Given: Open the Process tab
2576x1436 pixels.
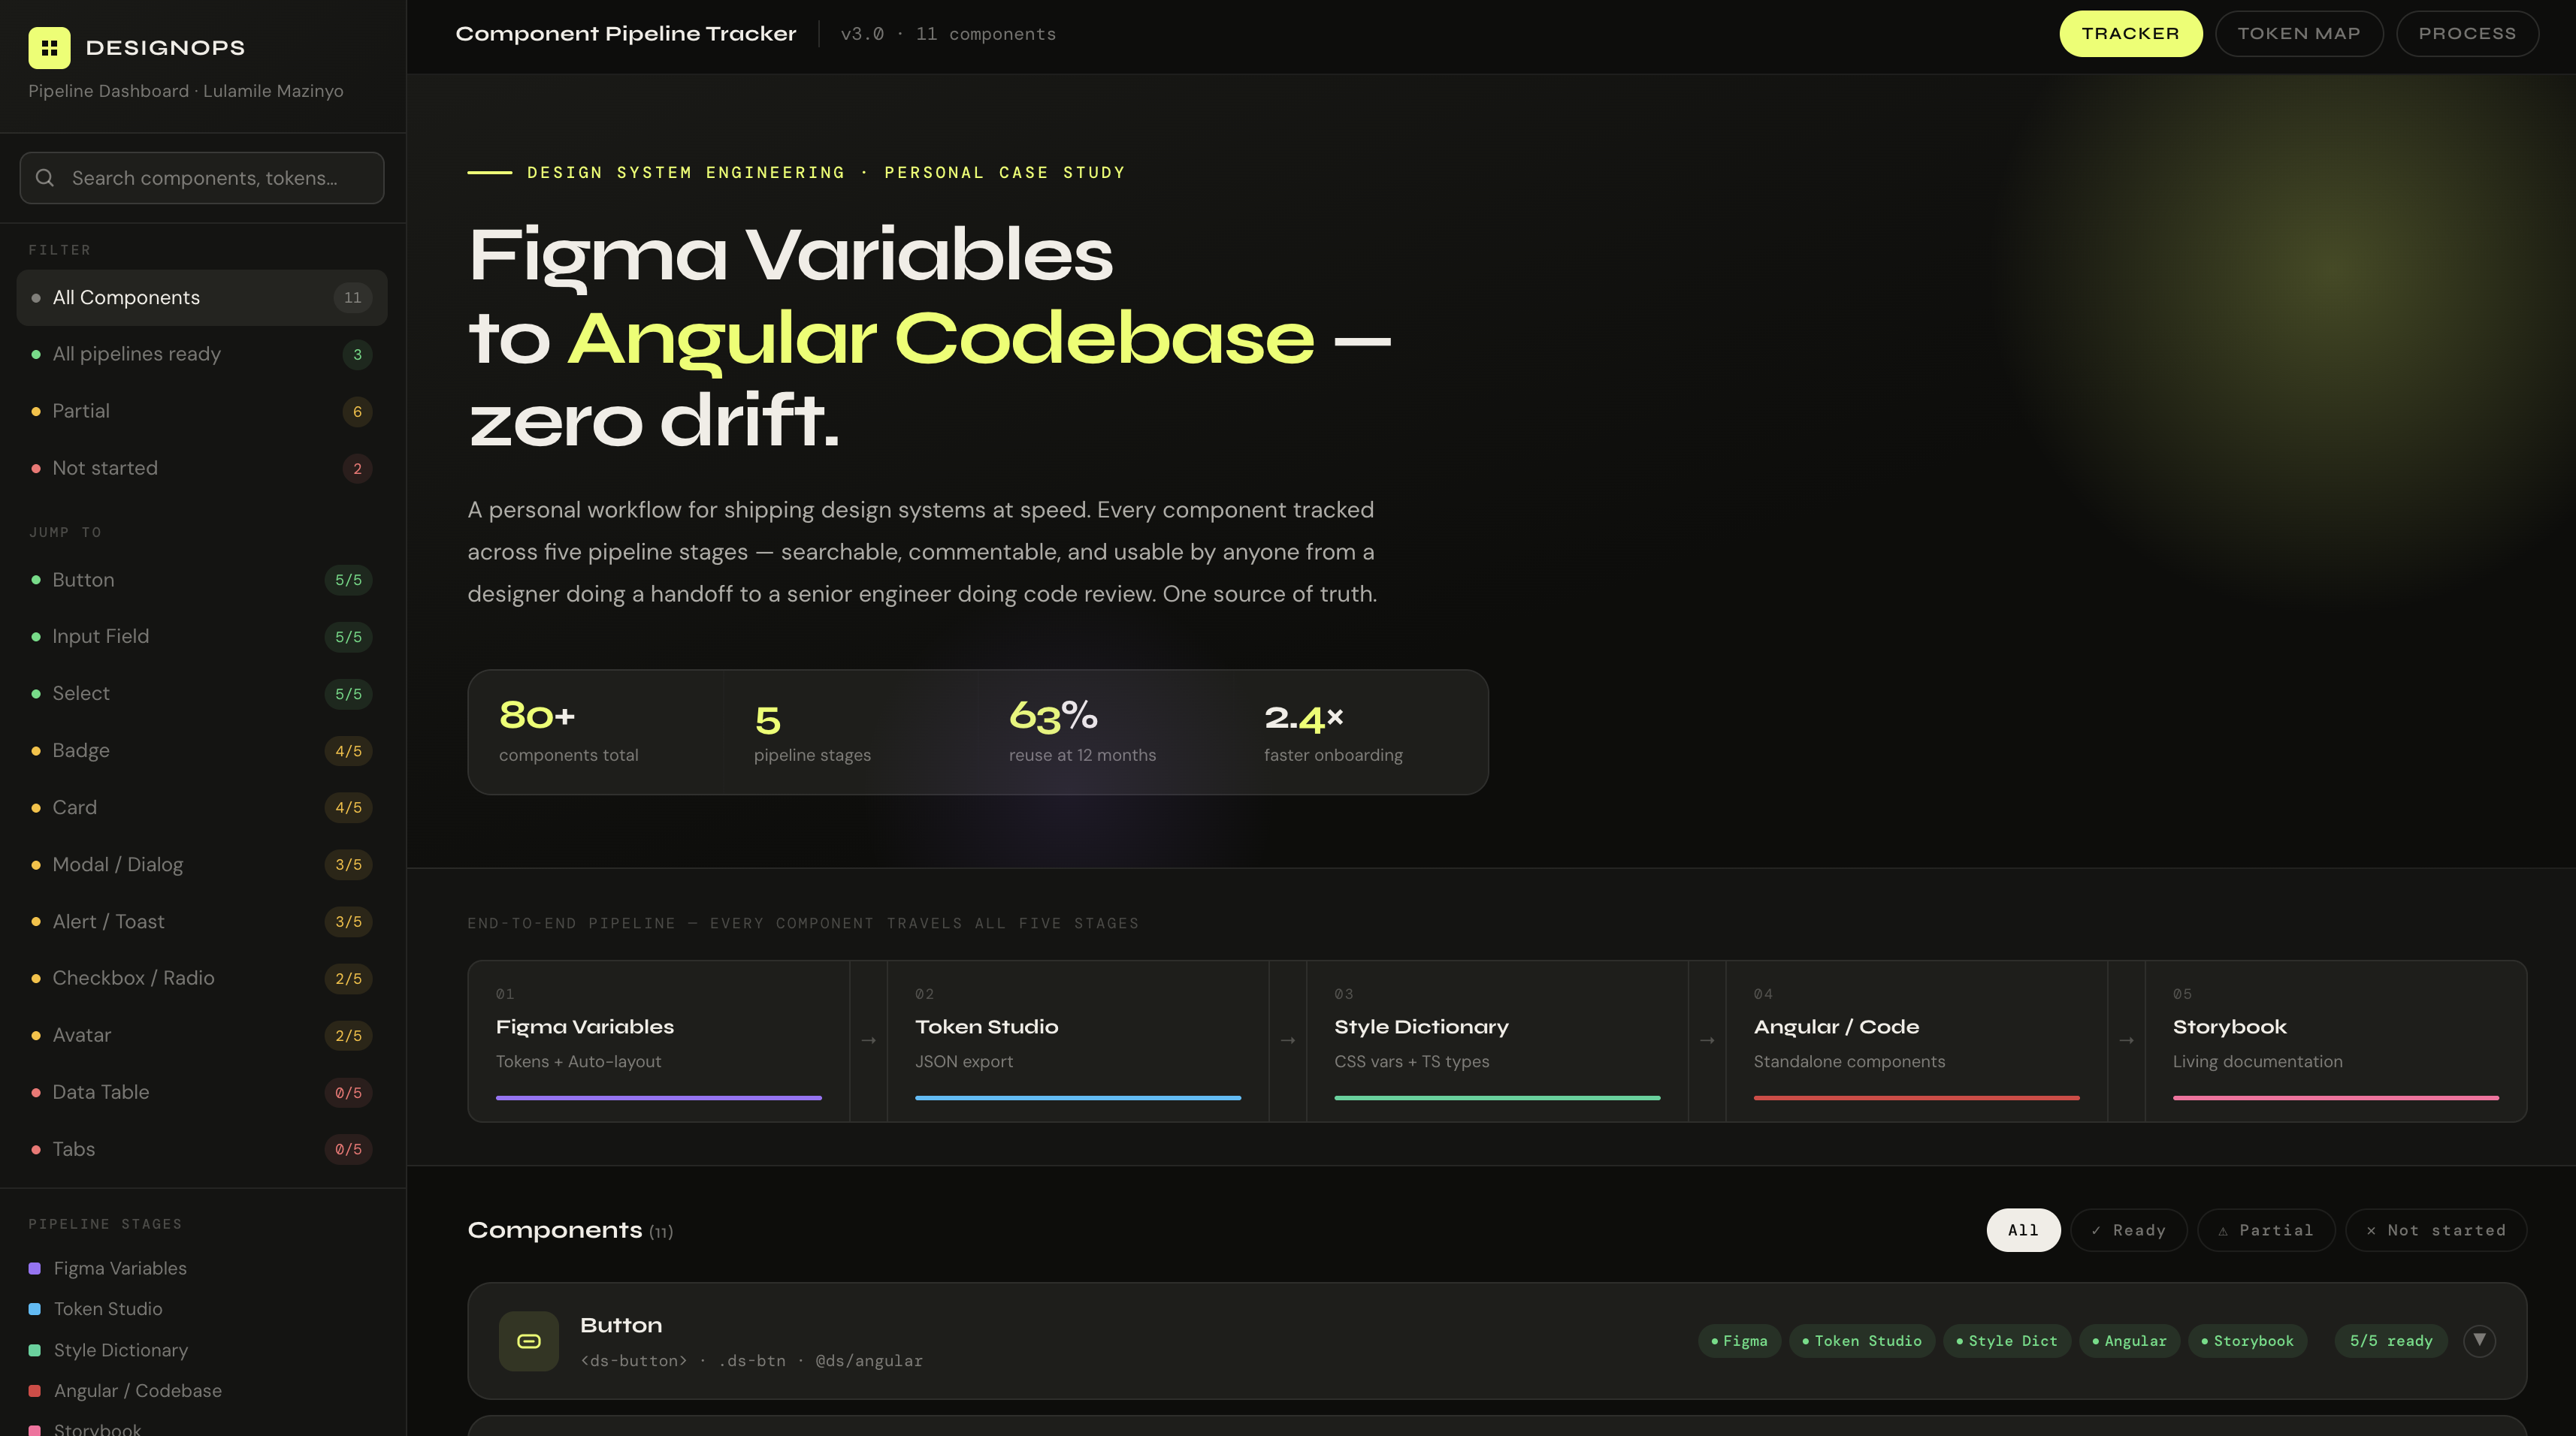Looking at the screenshot, I should pos(2467,34).
